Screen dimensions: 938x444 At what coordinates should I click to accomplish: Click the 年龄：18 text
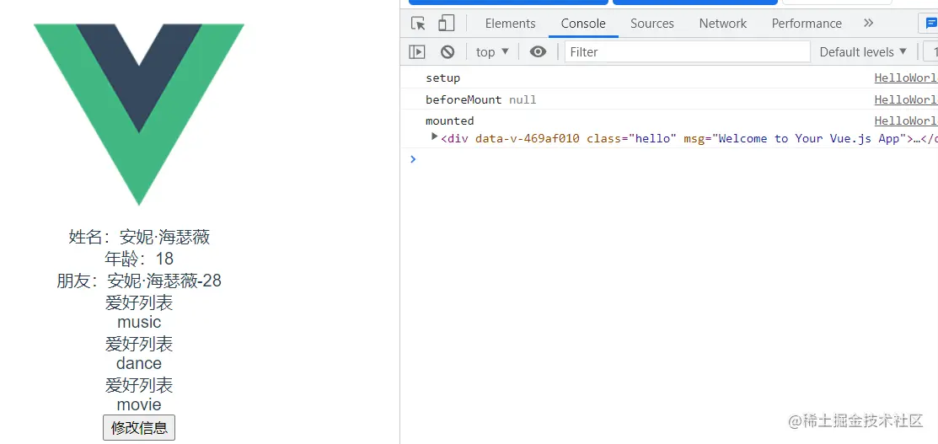139,259
